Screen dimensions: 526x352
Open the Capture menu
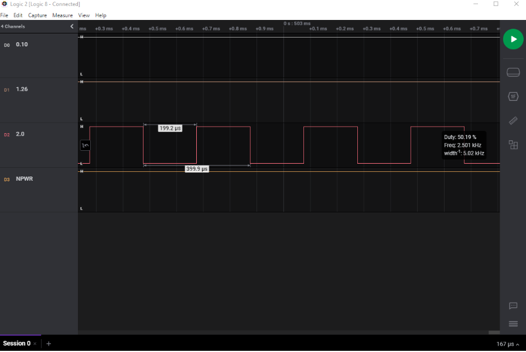tap(37, 15)
